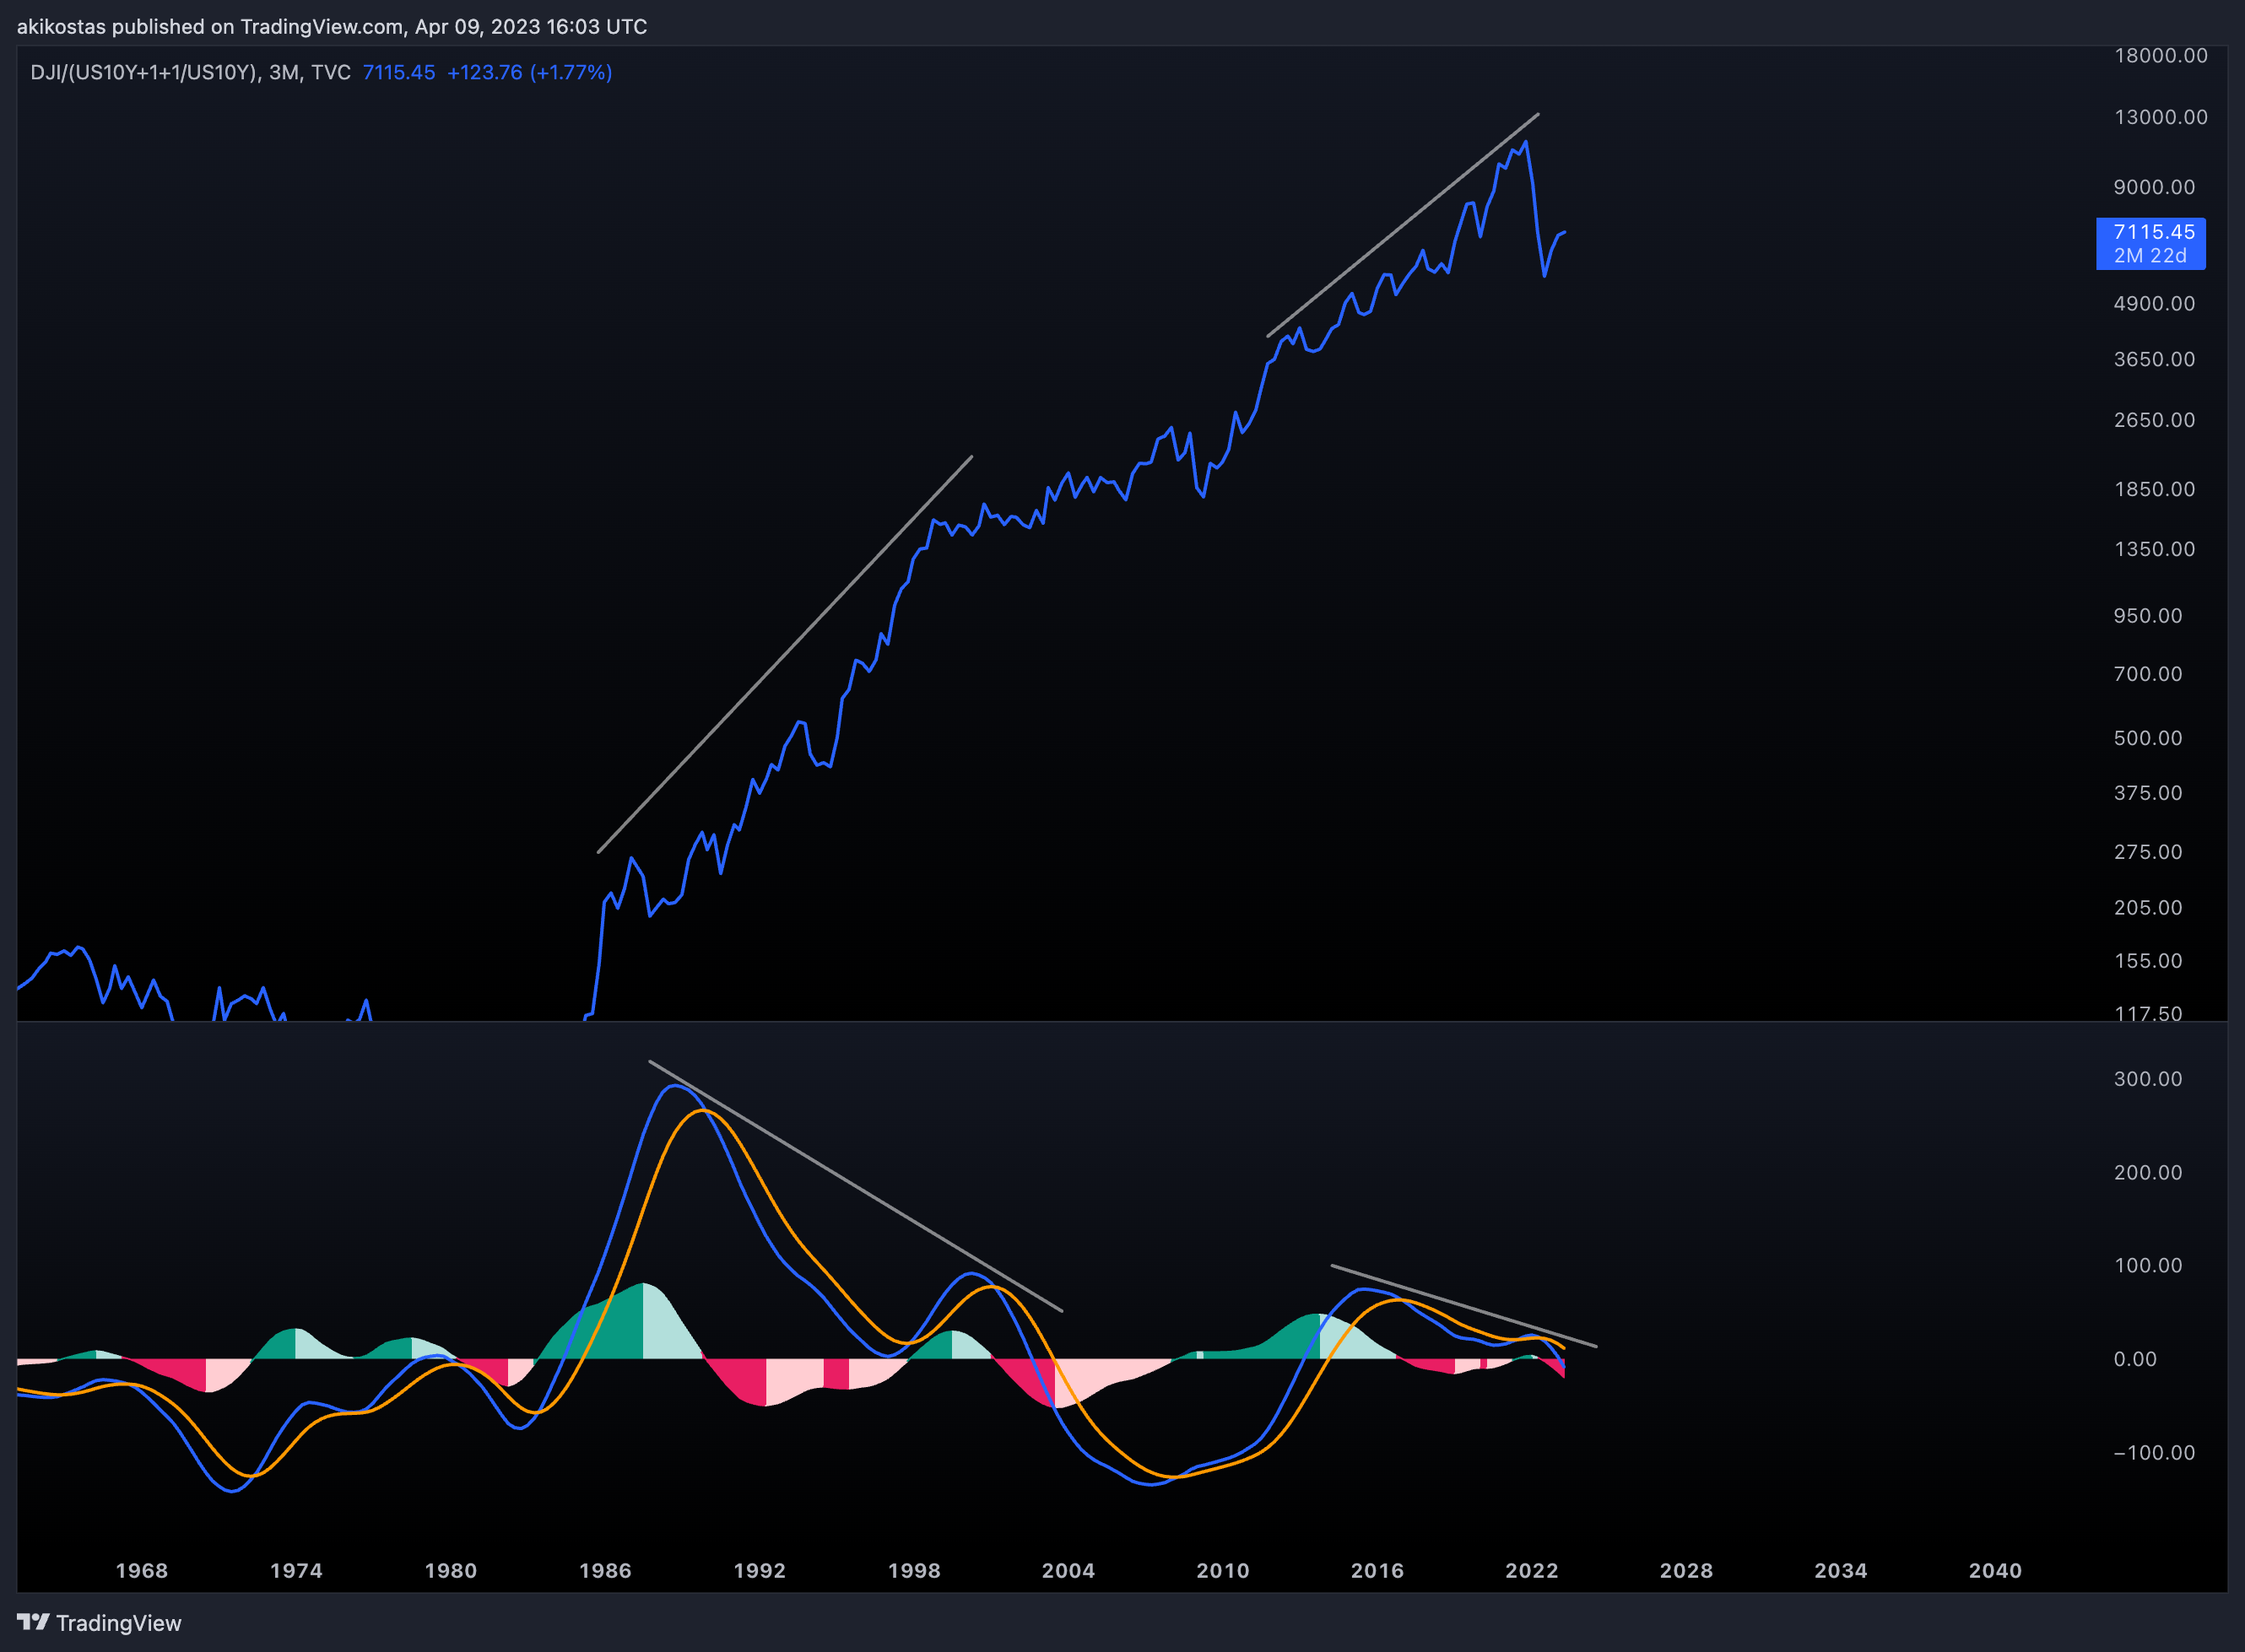
Task: Click the 9000.00 price axis label
Action: (x=2154, y=187)
